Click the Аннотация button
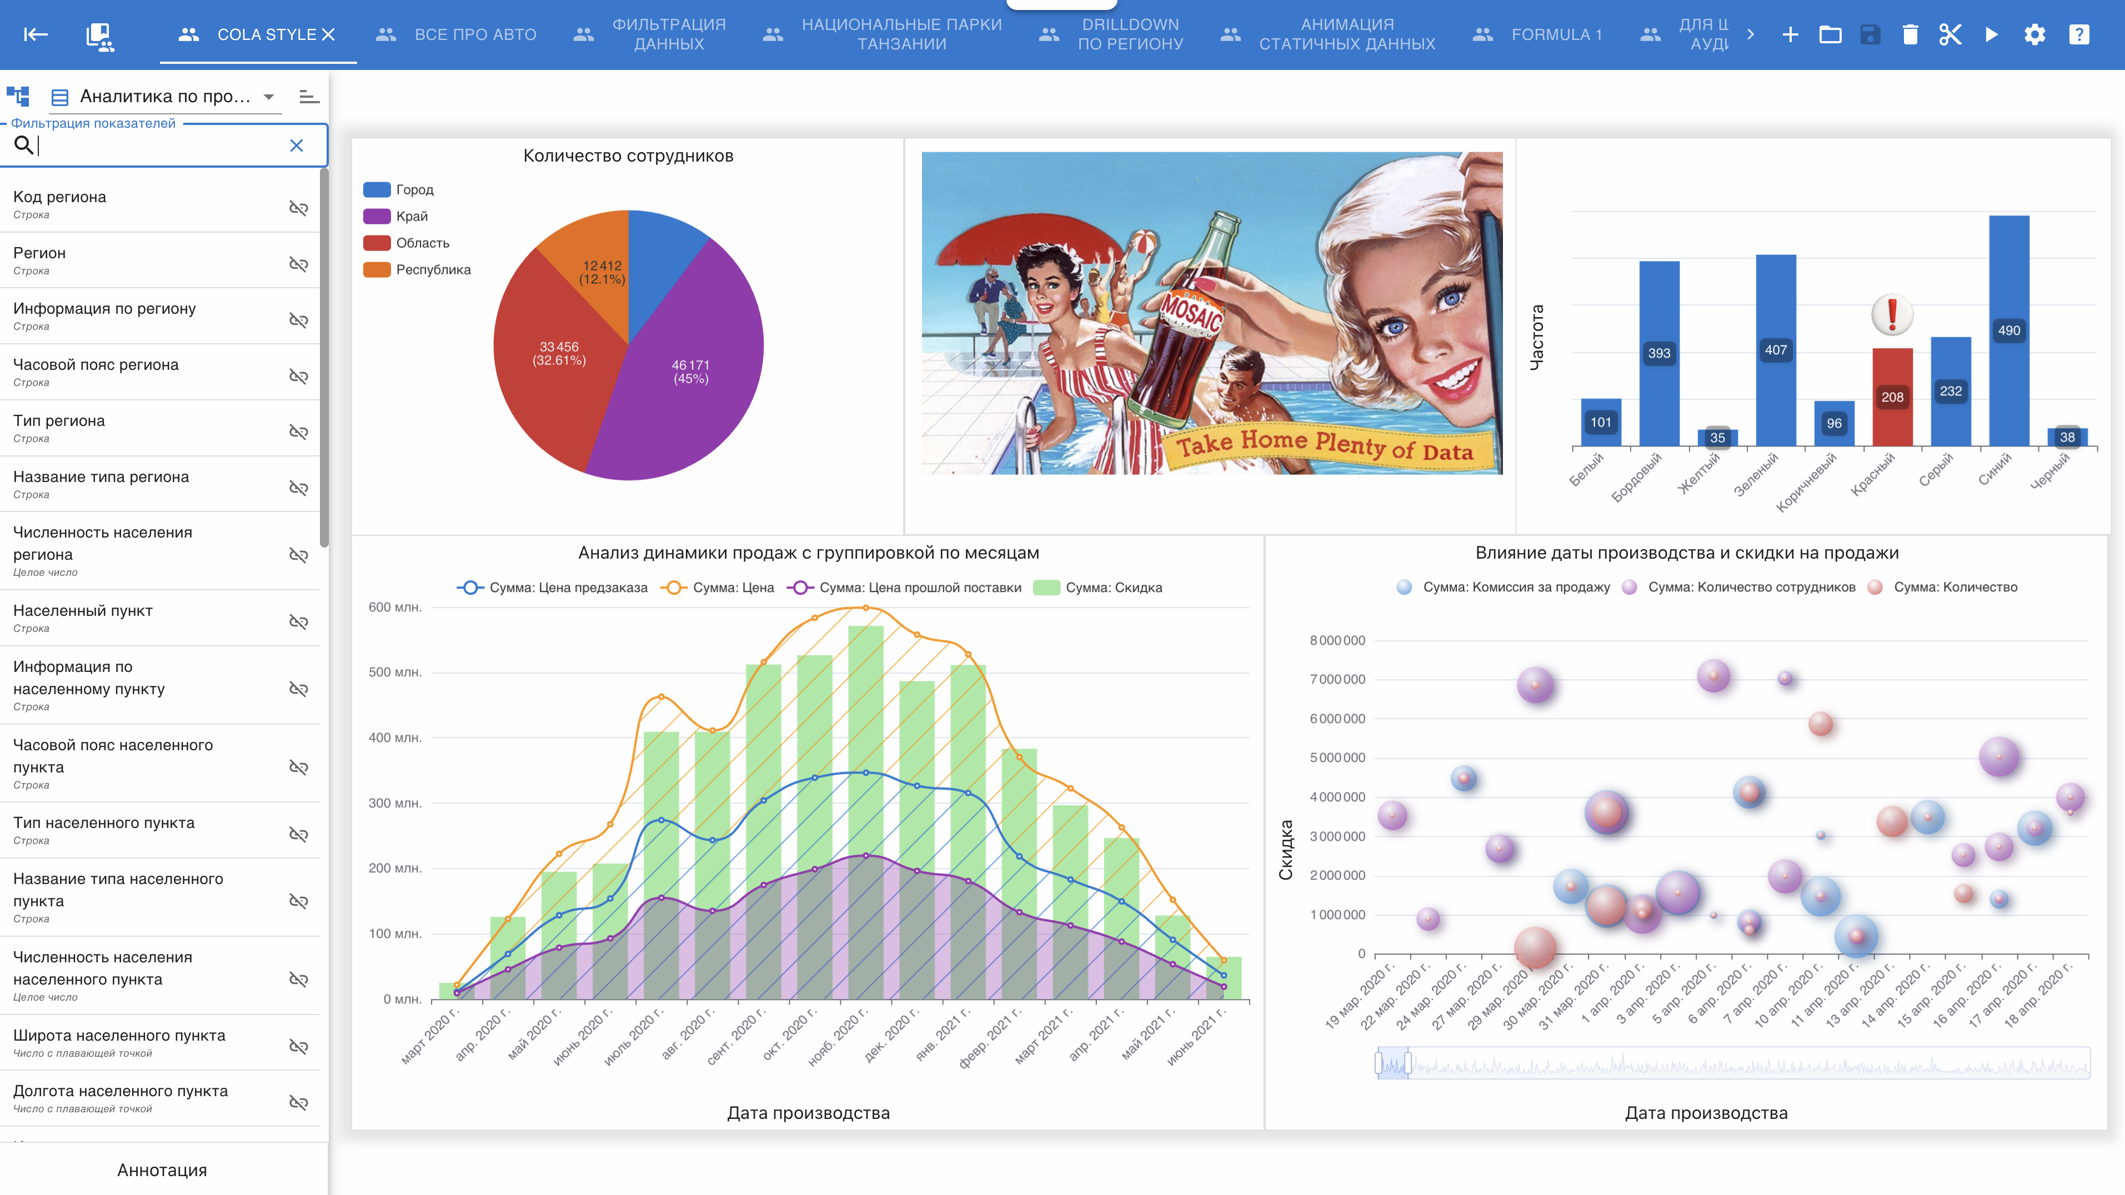 163,1169
